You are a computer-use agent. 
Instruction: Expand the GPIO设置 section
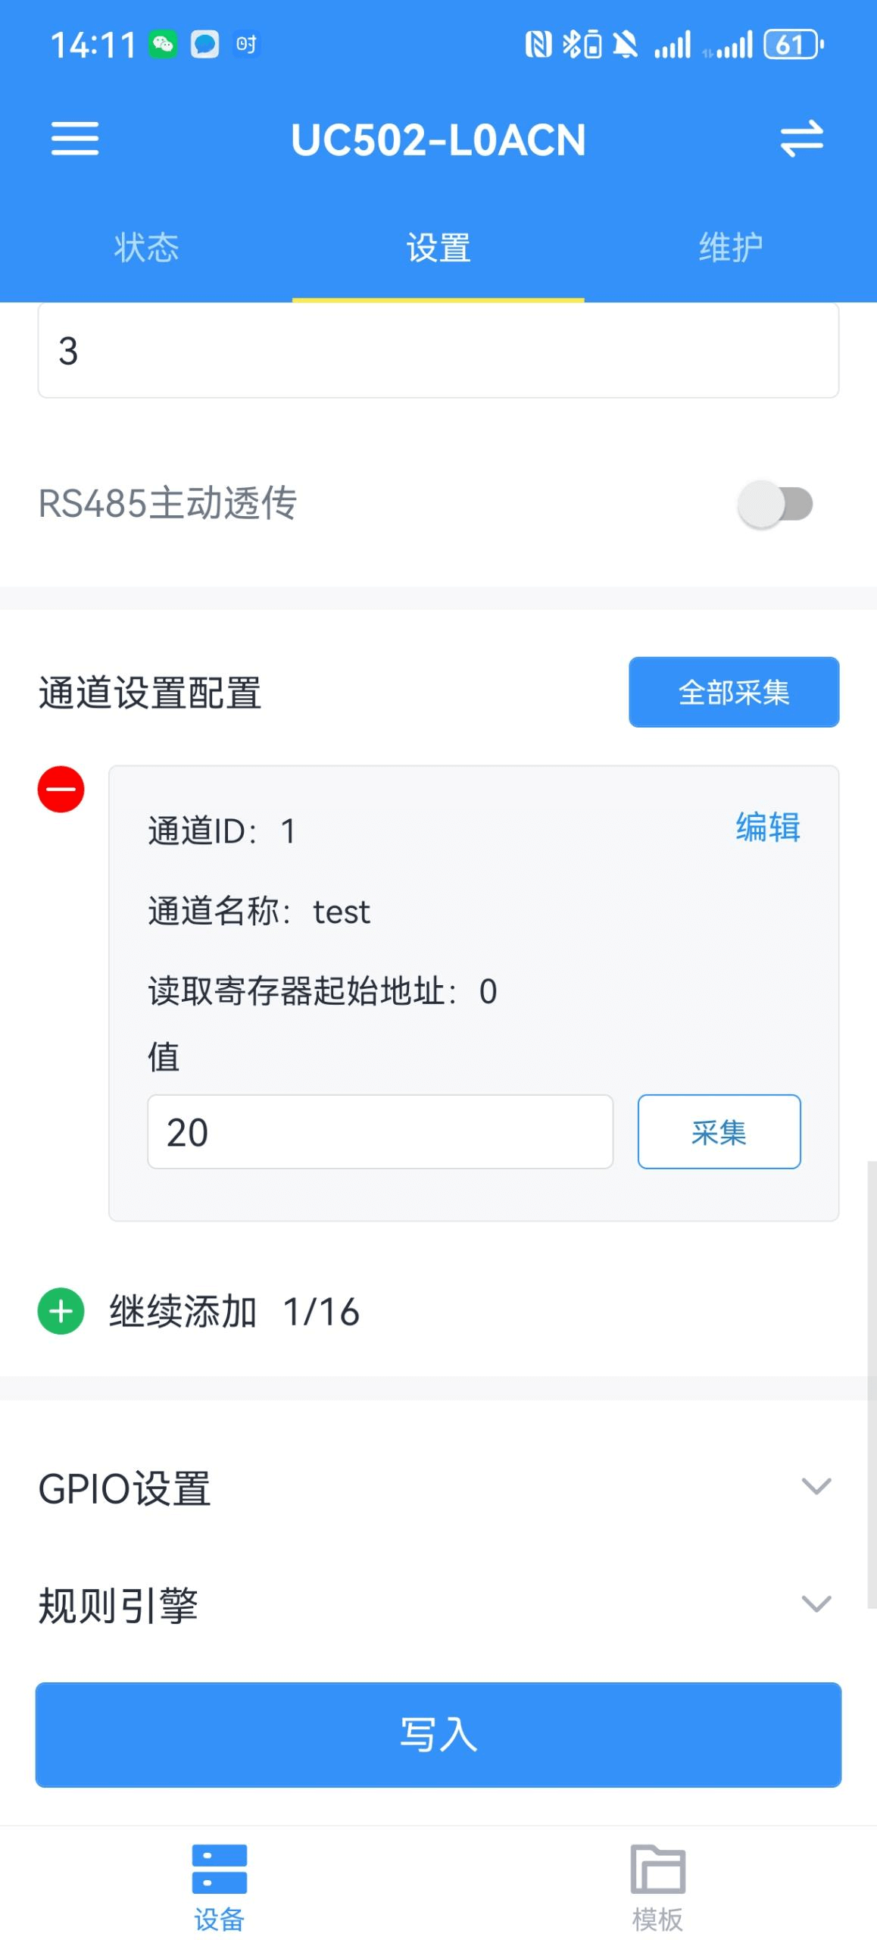pos(816,1487)
